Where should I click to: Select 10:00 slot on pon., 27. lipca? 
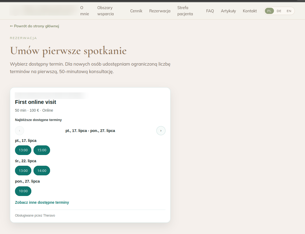[x=23, y=191]
